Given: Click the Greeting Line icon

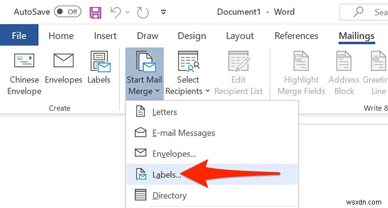Looking at the screenshot, I should (x=379, y=61).
